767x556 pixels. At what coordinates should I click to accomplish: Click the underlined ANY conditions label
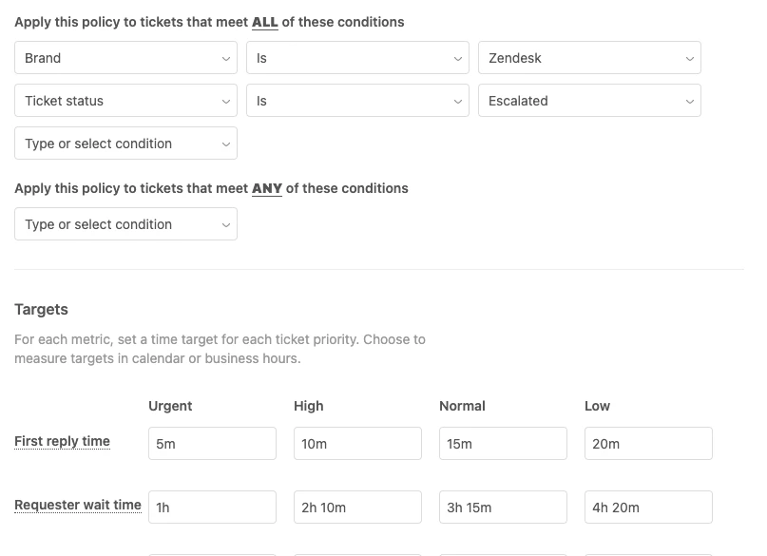coord(267,188)
